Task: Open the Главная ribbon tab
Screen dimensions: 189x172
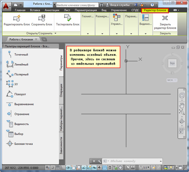Action: (20, 10)
